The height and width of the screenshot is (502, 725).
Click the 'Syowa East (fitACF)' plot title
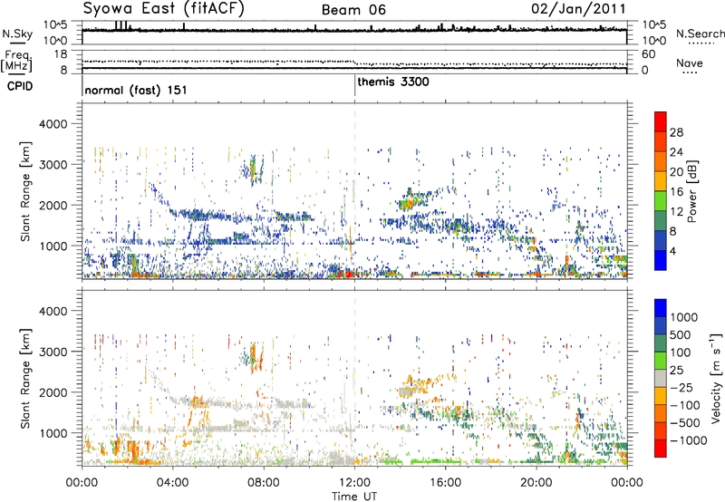click(x=164, y=9)
